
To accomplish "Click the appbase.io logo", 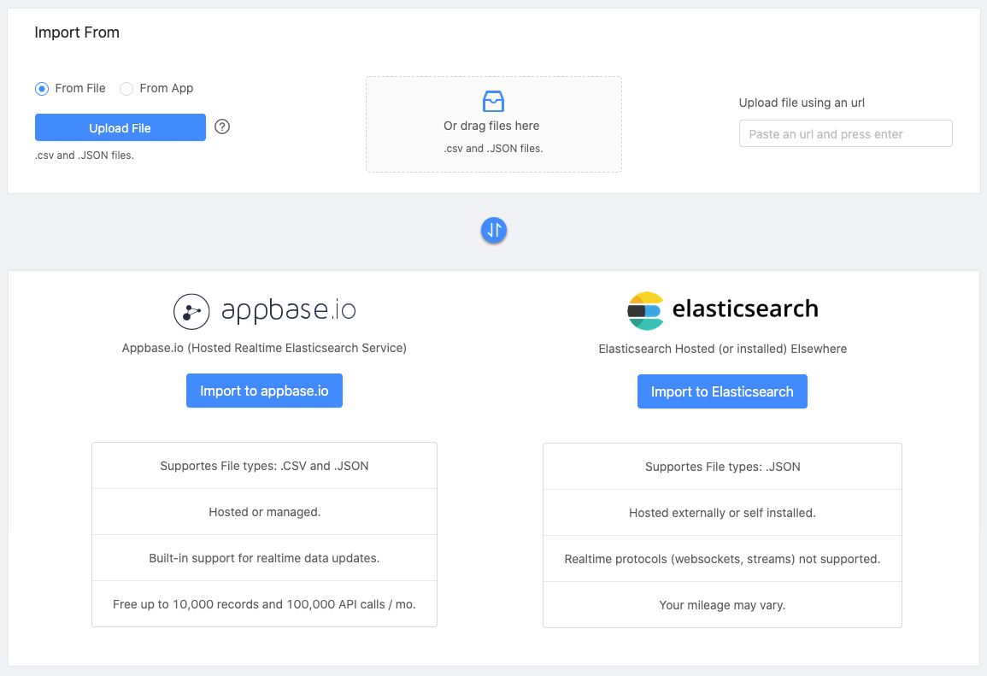I will click(x=264, y=311).
